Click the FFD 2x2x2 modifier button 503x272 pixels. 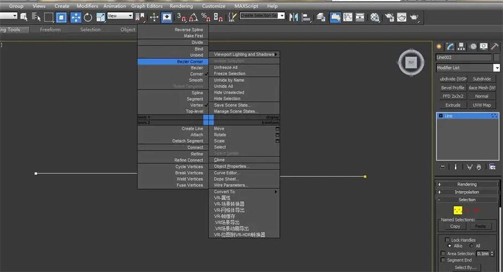(452, 96)
